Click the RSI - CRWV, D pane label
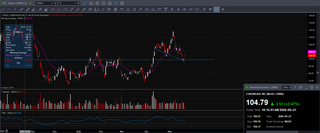This screenshot has height=133, width=320. click(9, 113)
